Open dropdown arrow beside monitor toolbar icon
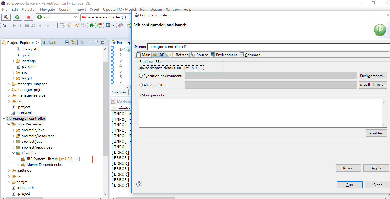This screenshot has width=390, height=199. [114, 25]
